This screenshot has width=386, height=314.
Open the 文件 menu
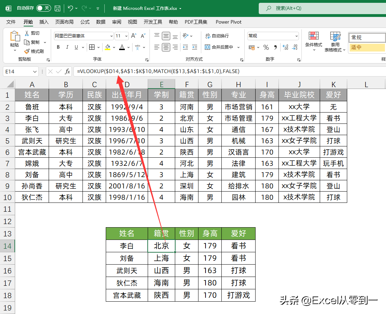(x=11, y=22)
